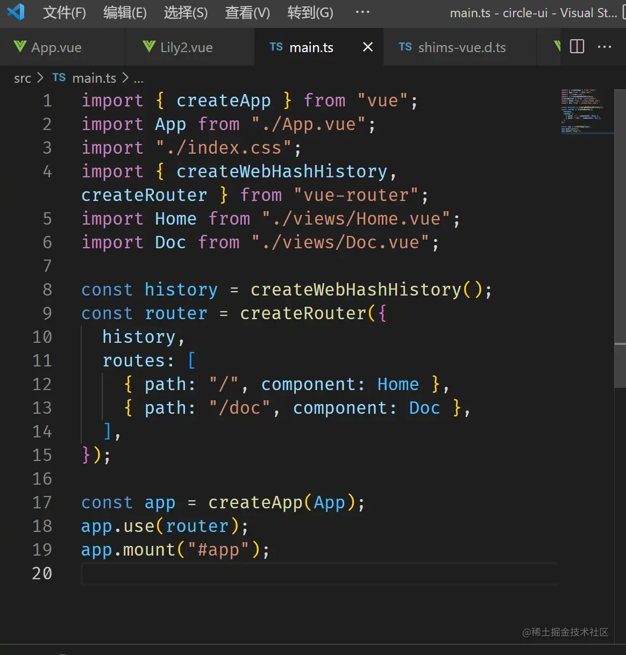This screenshot has height=655, width=626.
Task: Switch to the shims-vue.d.ts tab
Action: pyautogui.click(x=460, y=47)
